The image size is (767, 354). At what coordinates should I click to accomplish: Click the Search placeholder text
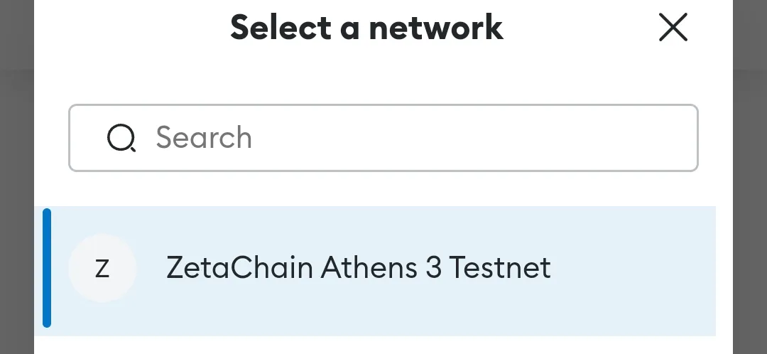tap(204, 138)
